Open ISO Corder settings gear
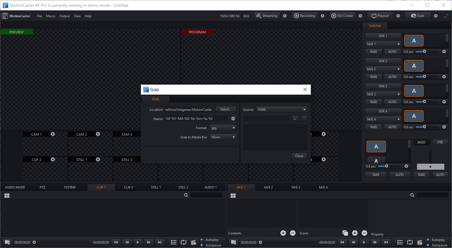Image resolution: width=452 pixels, height=248 pixels. pos(360,16)
